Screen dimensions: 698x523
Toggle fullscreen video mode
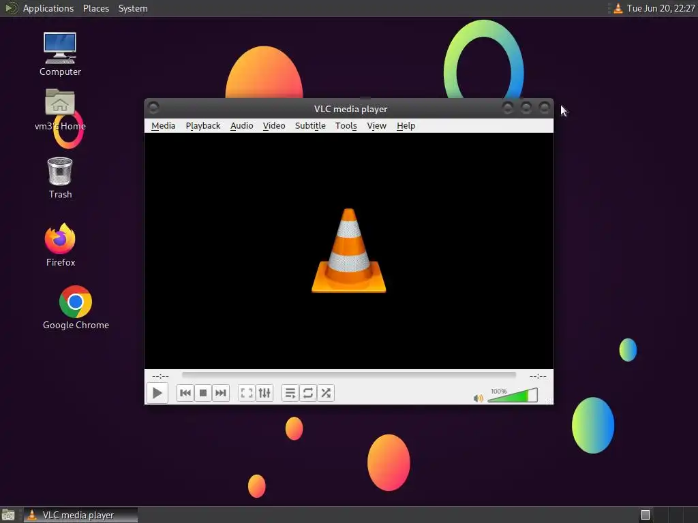247,393
